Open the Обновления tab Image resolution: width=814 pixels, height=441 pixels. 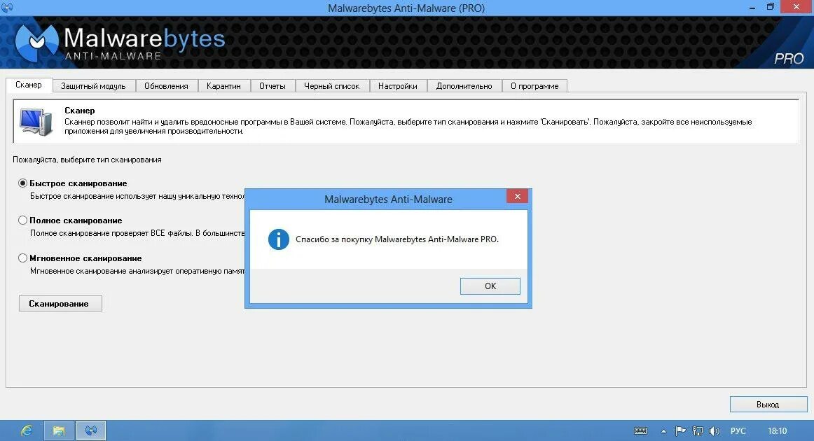(166, 86)
